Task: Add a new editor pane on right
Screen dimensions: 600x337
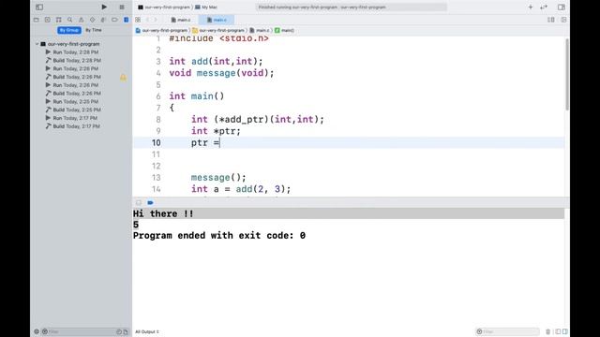Action: point(563,20)
